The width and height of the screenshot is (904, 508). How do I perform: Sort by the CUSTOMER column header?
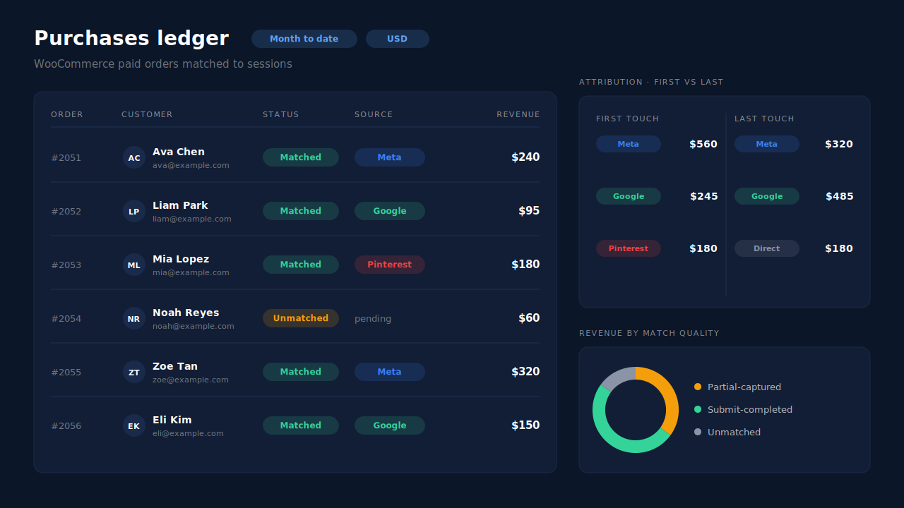coord(147,114)
